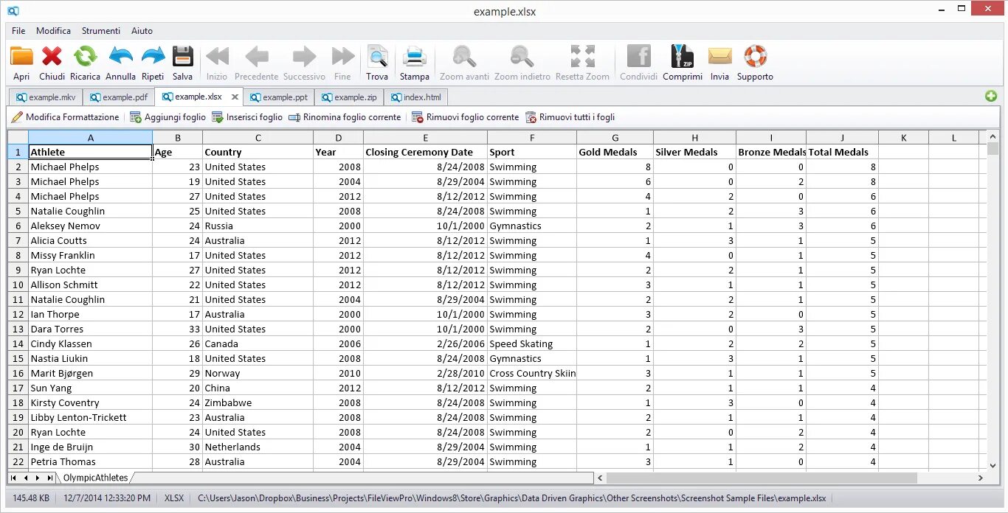Select the Total Medals header cell
The image size is (1008, 513).
coord(842,152)
